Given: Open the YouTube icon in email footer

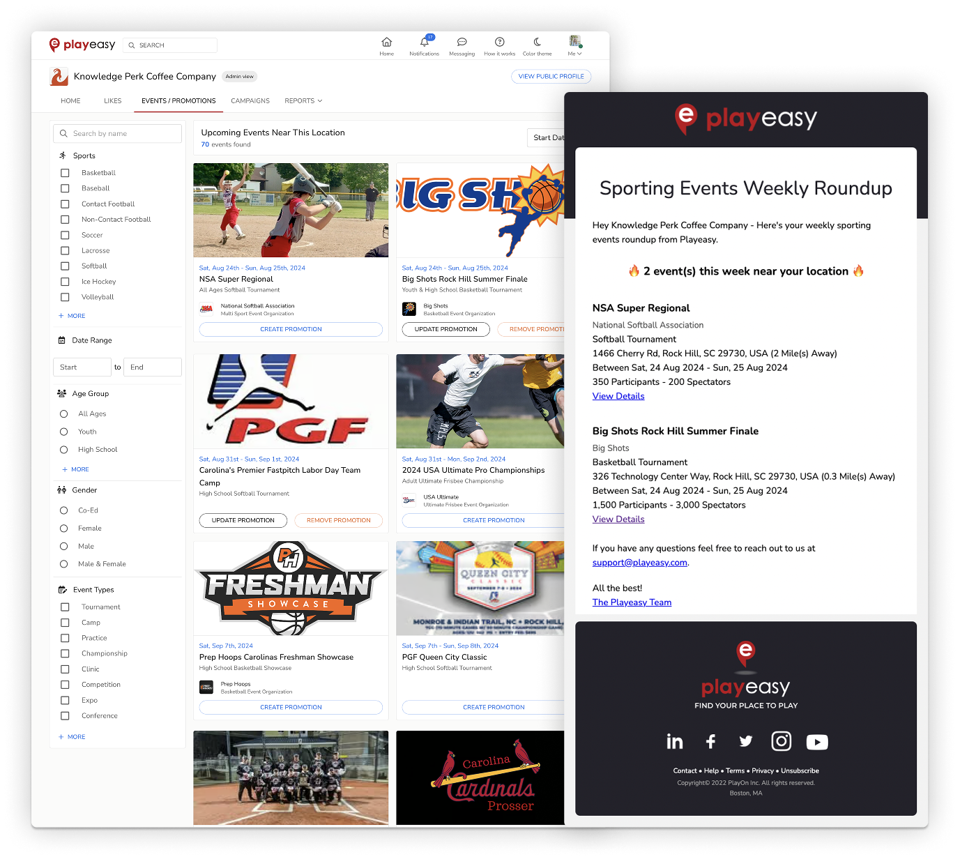Looking at the screenshot, I should click(816, 742).
